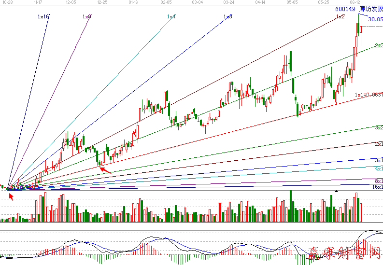Click the 16x1 Gann line label
The image size is (383, 265).
[377, 186]
